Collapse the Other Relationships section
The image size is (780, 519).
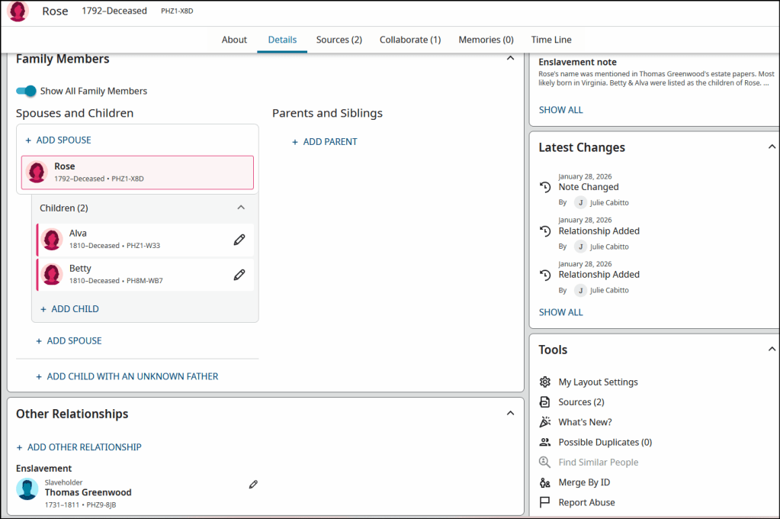coord(510,414)
